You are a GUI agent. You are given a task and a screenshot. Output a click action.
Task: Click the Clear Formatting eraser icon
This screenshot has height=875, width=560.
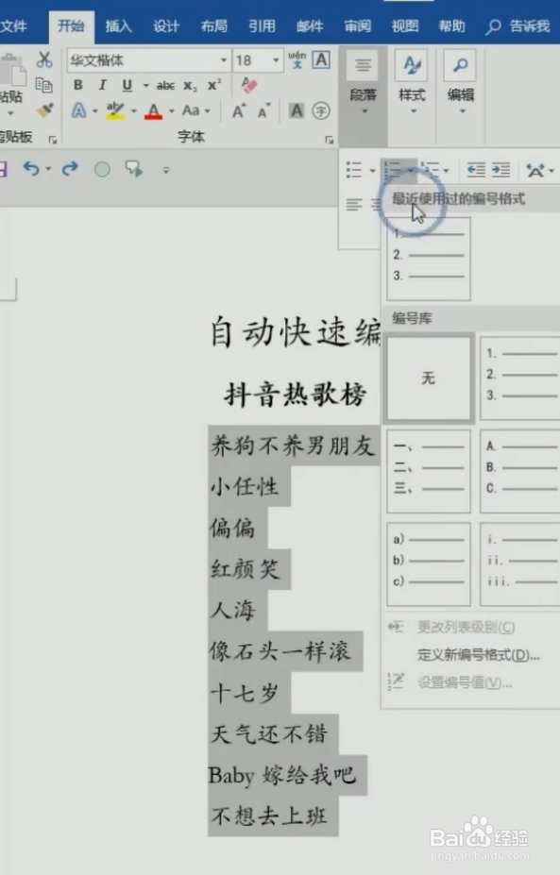point(249,85)
